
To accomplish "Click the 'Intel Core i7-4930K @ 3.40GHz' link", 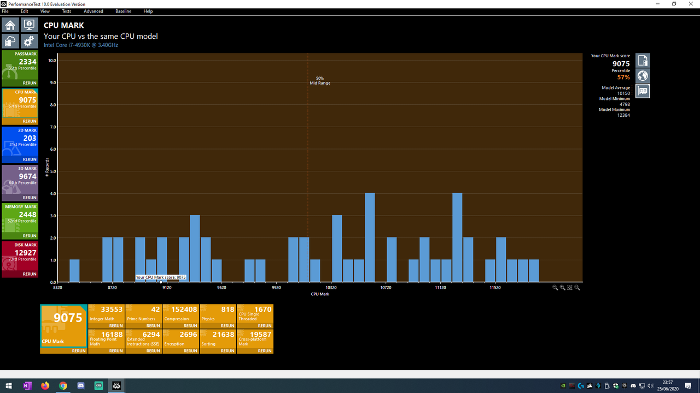I will coord(81,45).
